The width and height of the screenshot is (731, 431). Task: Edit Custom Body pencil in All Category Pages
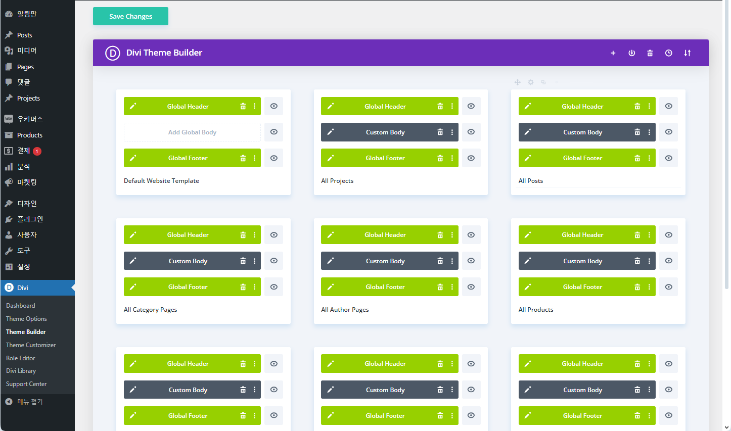pos(133,261)
